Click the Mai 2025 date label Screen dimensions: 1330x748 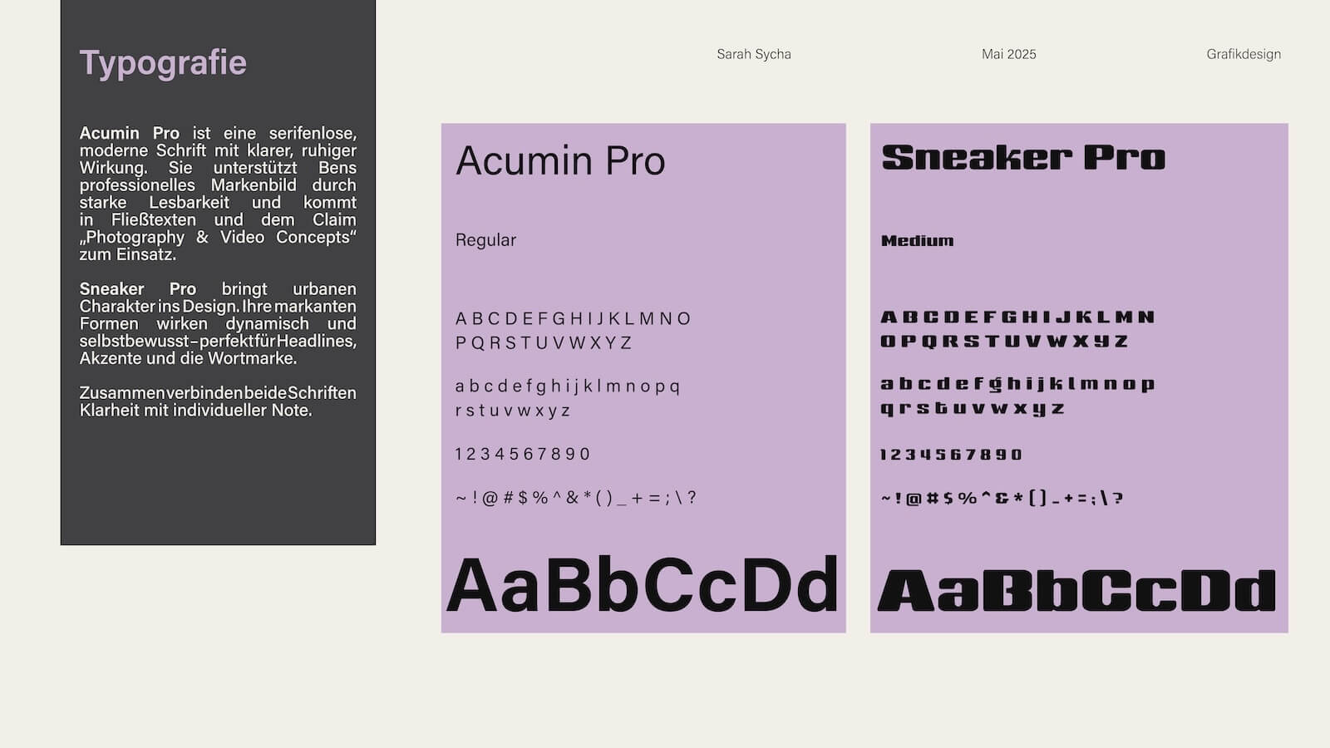[1008, 54]
